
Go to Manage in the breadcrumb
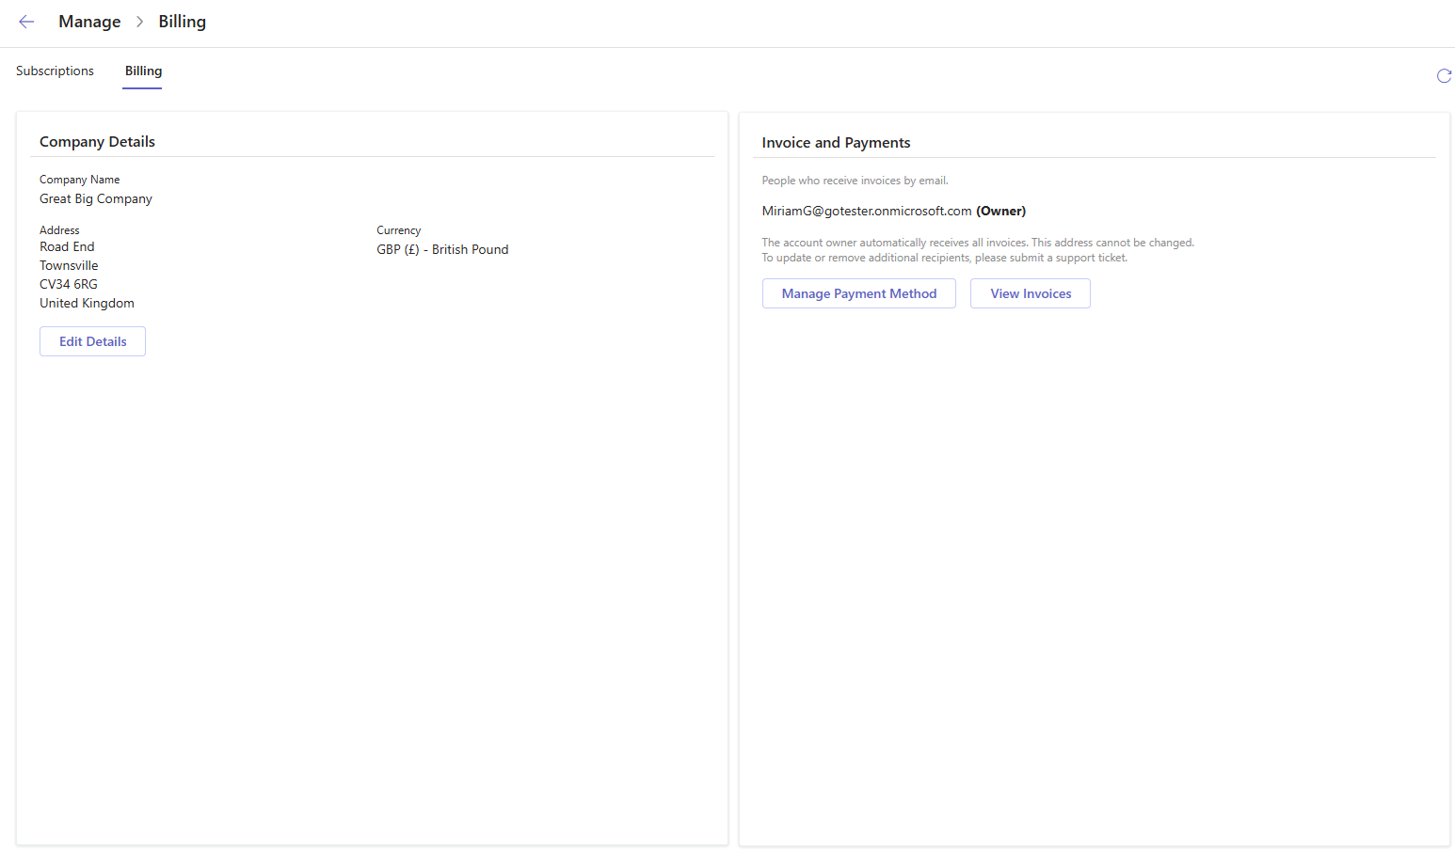(x=89, y=22)
